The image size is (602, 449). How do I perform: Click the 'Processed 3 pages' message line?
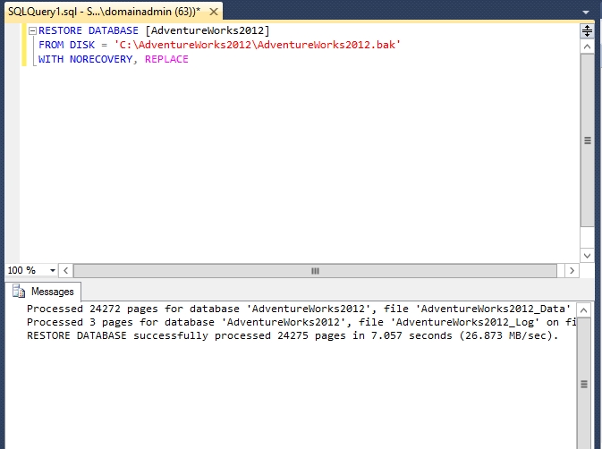tap(301, 322)
